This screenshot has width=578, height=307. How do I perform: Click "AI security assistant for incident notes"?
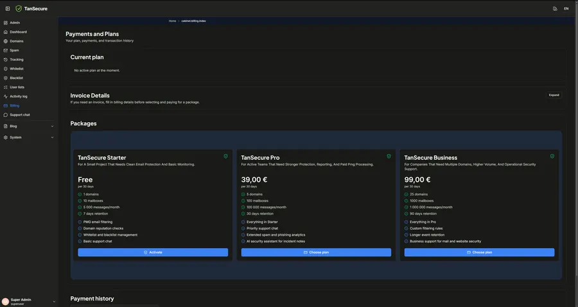(276, 241)
